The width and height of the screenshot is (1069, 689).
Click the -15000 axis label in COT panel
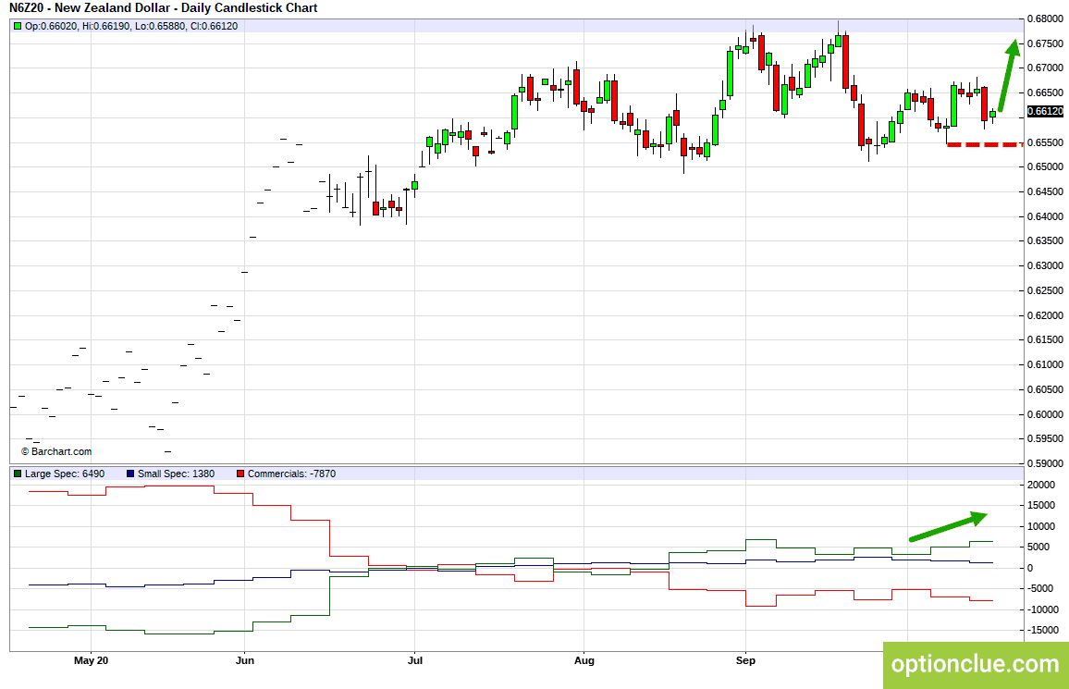coord(1042,631)
